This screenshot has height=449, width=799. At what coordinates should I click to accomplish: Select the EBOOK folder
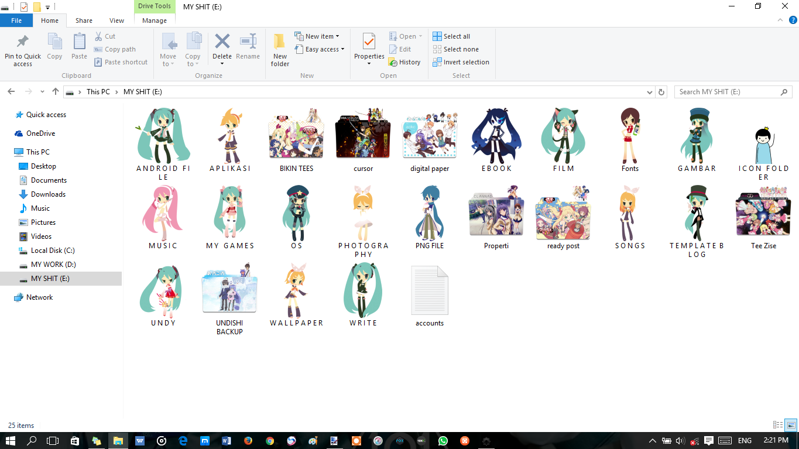pyautogui.click(x=496, y=140)
